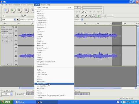Choose Fade Out effect
Image resolution: width=139 pixels, height=104 pixels.
coord(54,36)
